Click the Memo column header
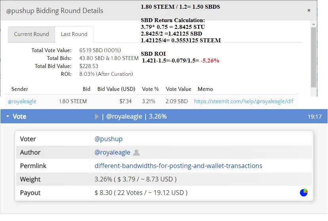 point(205,89)
